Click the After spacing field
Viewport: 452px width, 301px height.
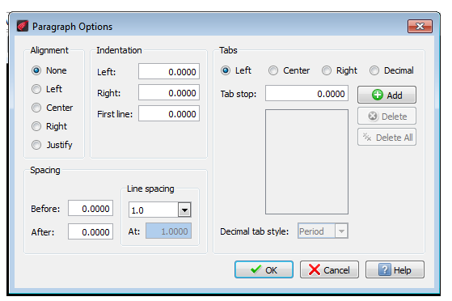coord(91,231)
